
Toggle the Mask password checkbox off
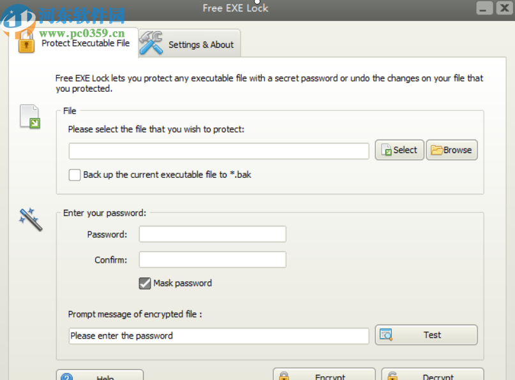144,283
